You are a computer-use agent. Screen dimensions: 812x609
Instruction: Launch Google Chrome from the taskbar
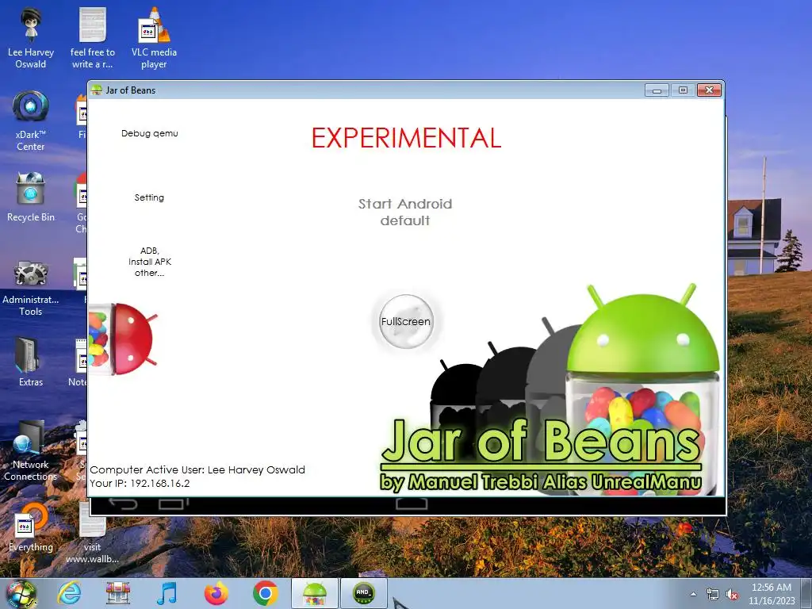pos(265,593)
